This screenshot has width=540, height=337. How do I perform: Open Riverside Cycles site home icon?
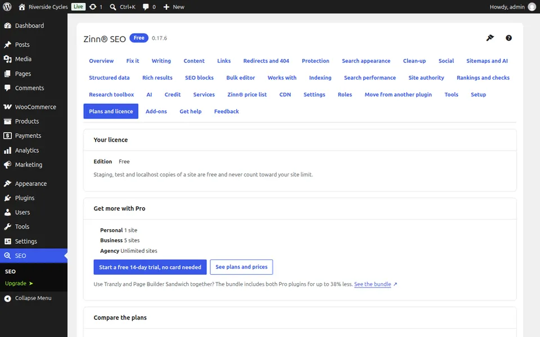(x=22, y=7)
